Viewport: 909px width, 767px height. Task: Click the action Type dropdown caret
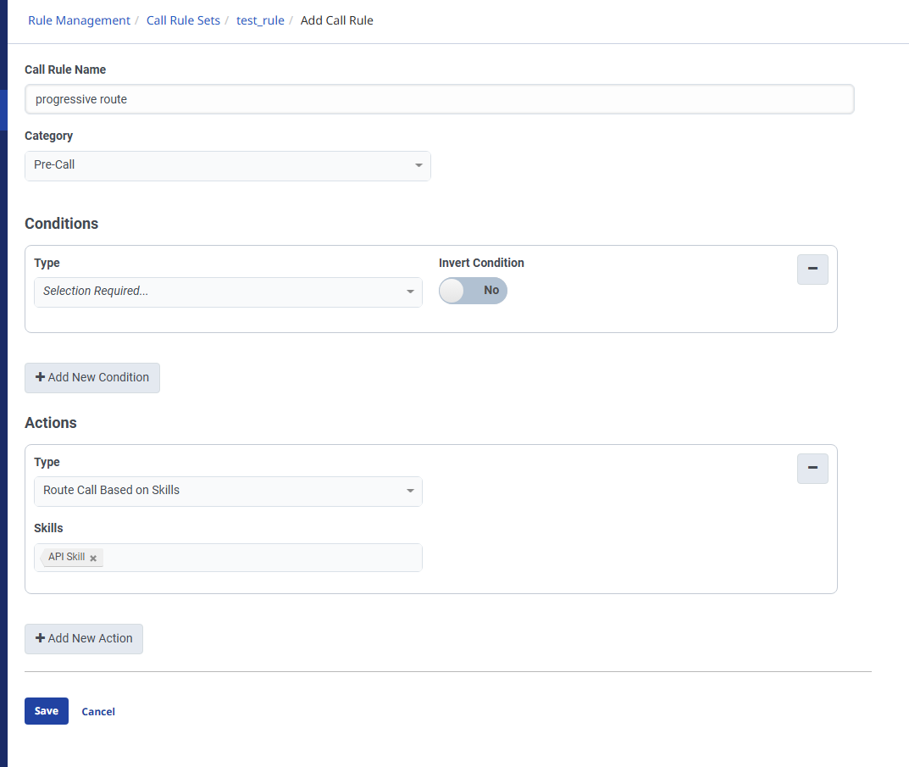[x=410, y=491]
